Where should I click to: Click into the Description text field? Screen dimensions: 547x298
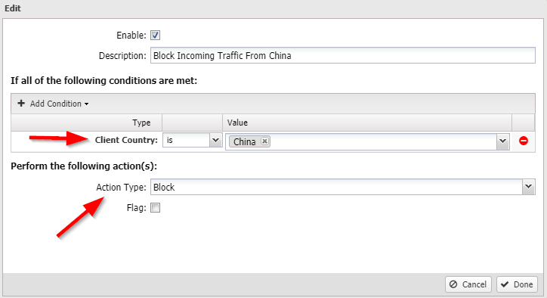pos(342,55)
